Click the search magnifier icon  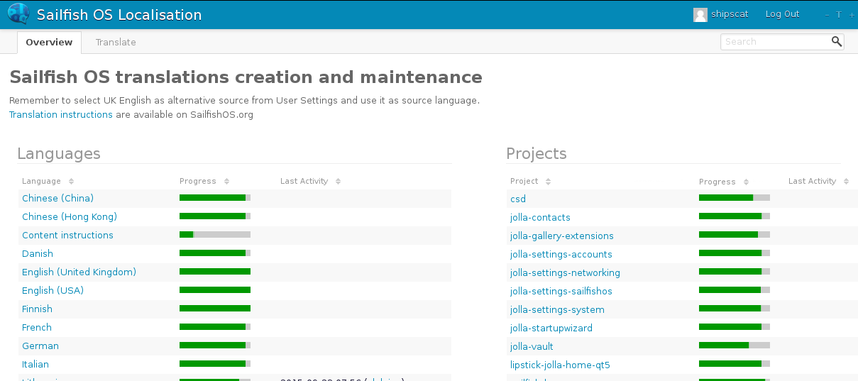tap(836, 42)
